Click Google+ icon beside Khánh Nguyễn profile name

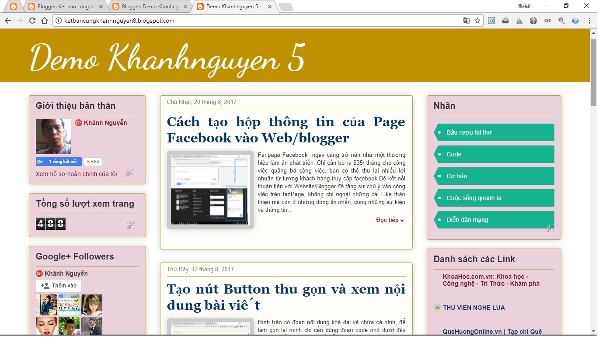(x=79, y=123)
